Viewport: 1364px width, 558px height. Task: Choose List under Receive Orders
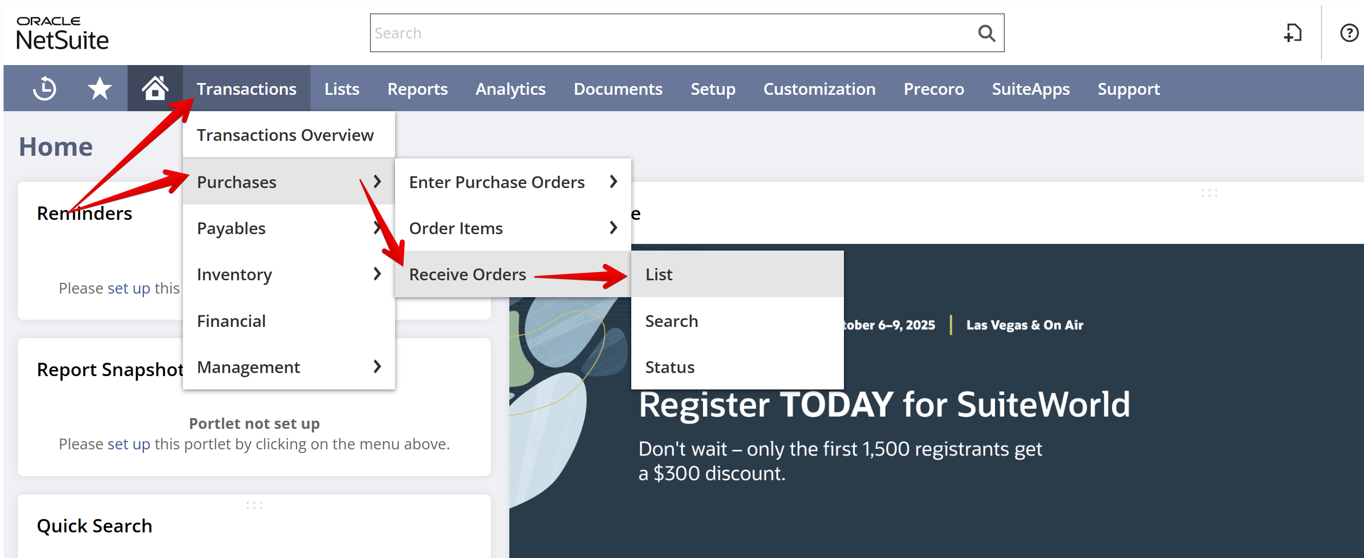[x=737, y=274]
